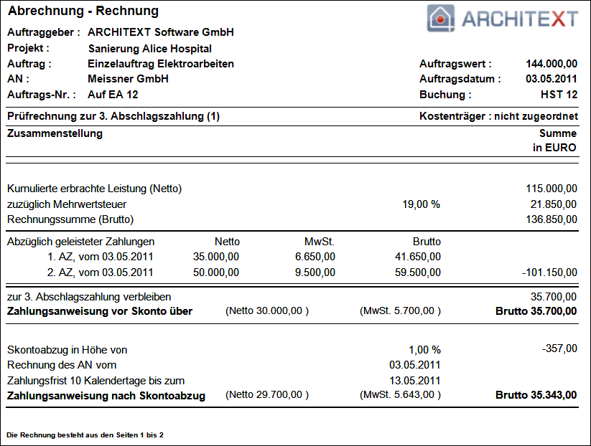Click 'Summe in EURO' column heading
The image size is (591, 446).
(554, 141)
